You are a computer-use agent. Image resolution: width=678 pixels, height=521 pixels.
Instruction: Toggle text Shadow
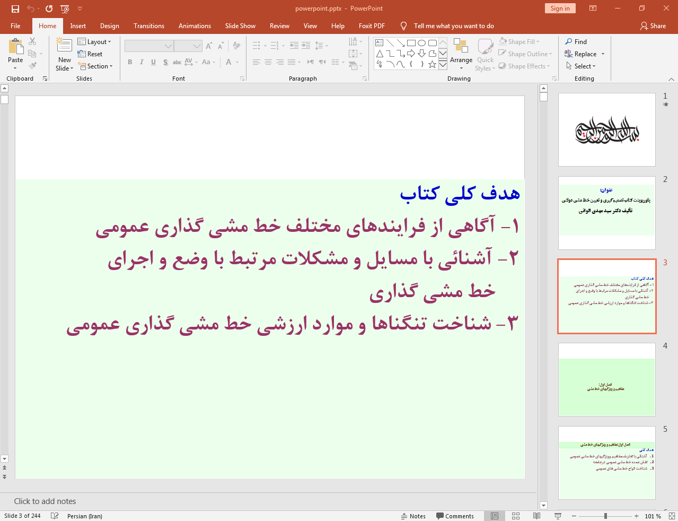(165, 62)
